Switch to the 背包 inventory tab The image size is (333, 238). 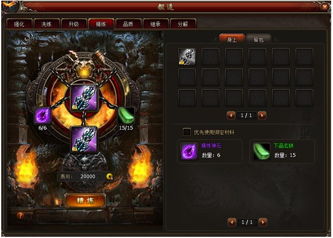coord(259,39)
